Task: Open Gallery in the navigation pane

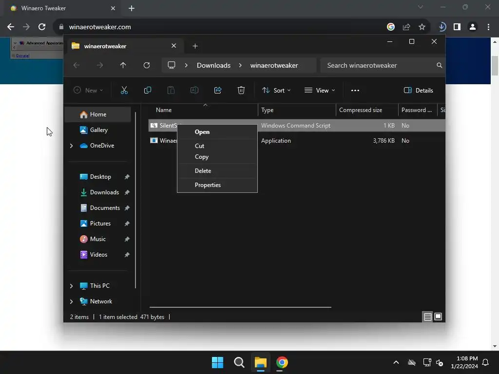Action: (98, 130)
